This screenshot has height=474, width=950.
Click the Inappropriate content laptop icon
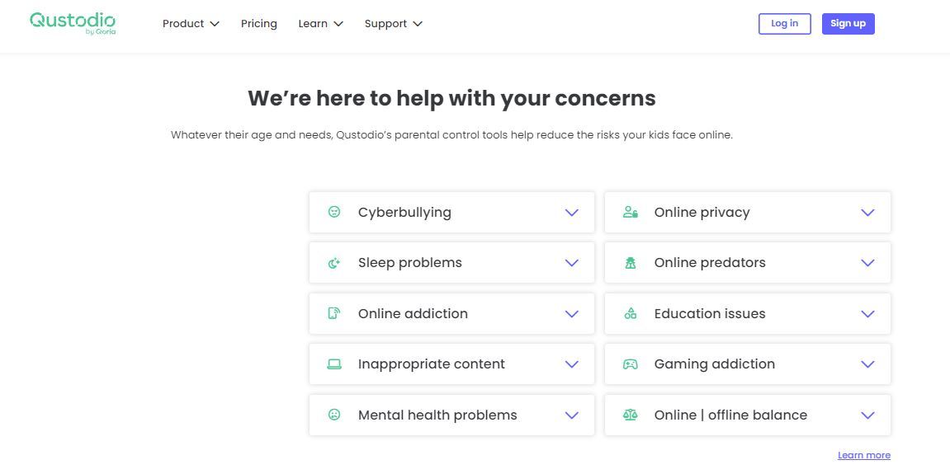333,364
